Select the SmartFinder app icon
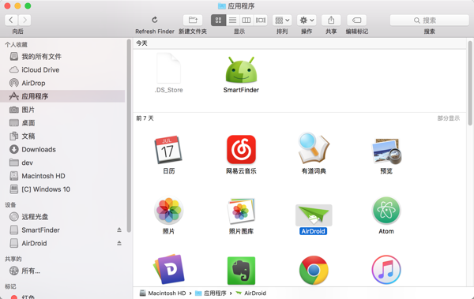 [241, 69]
